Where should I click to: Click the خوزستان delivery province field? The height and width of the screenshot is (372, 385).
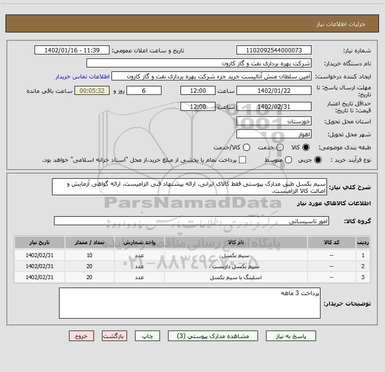click(273, 121)
